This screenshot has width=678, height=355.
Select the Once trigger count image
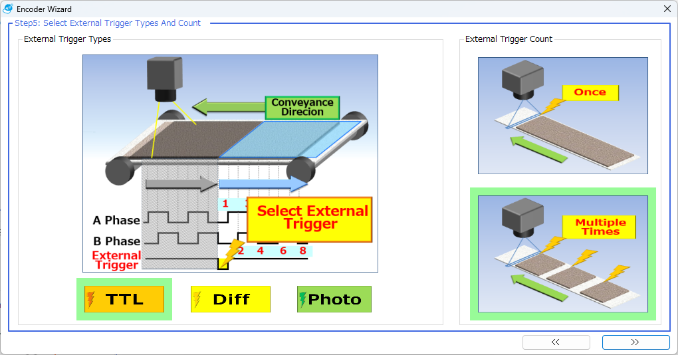click(562, 116)
